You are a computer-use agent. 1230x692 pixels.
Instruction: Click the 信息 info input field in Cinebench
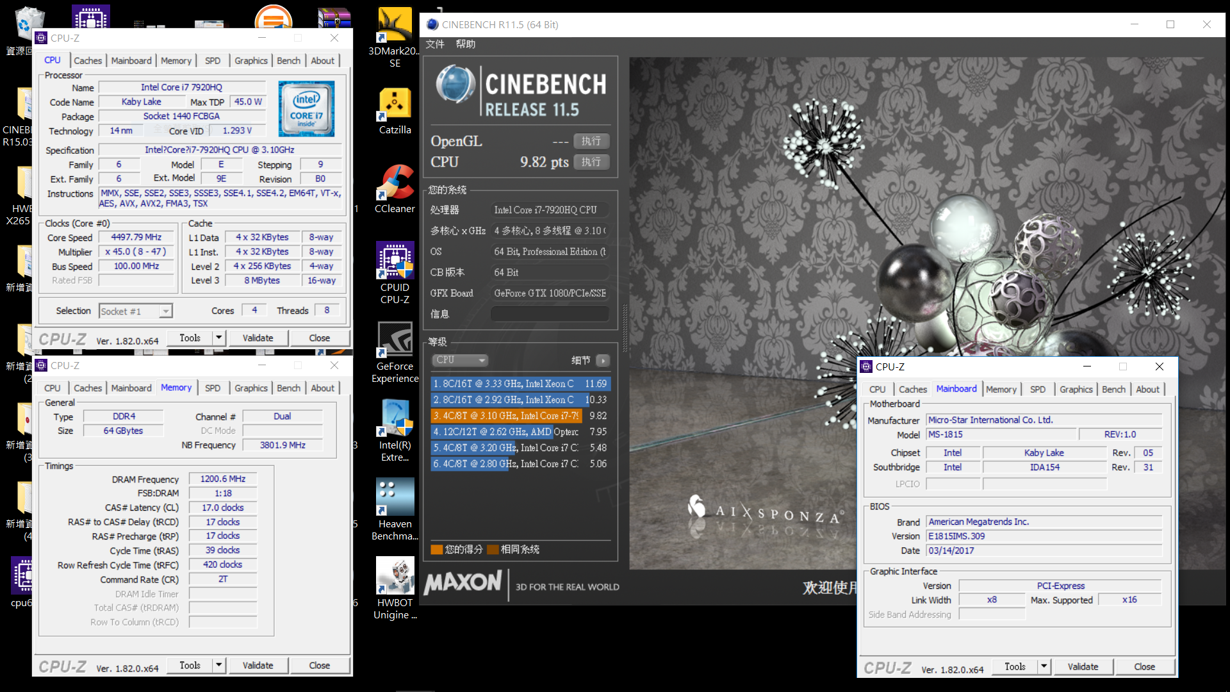[550, 314]
